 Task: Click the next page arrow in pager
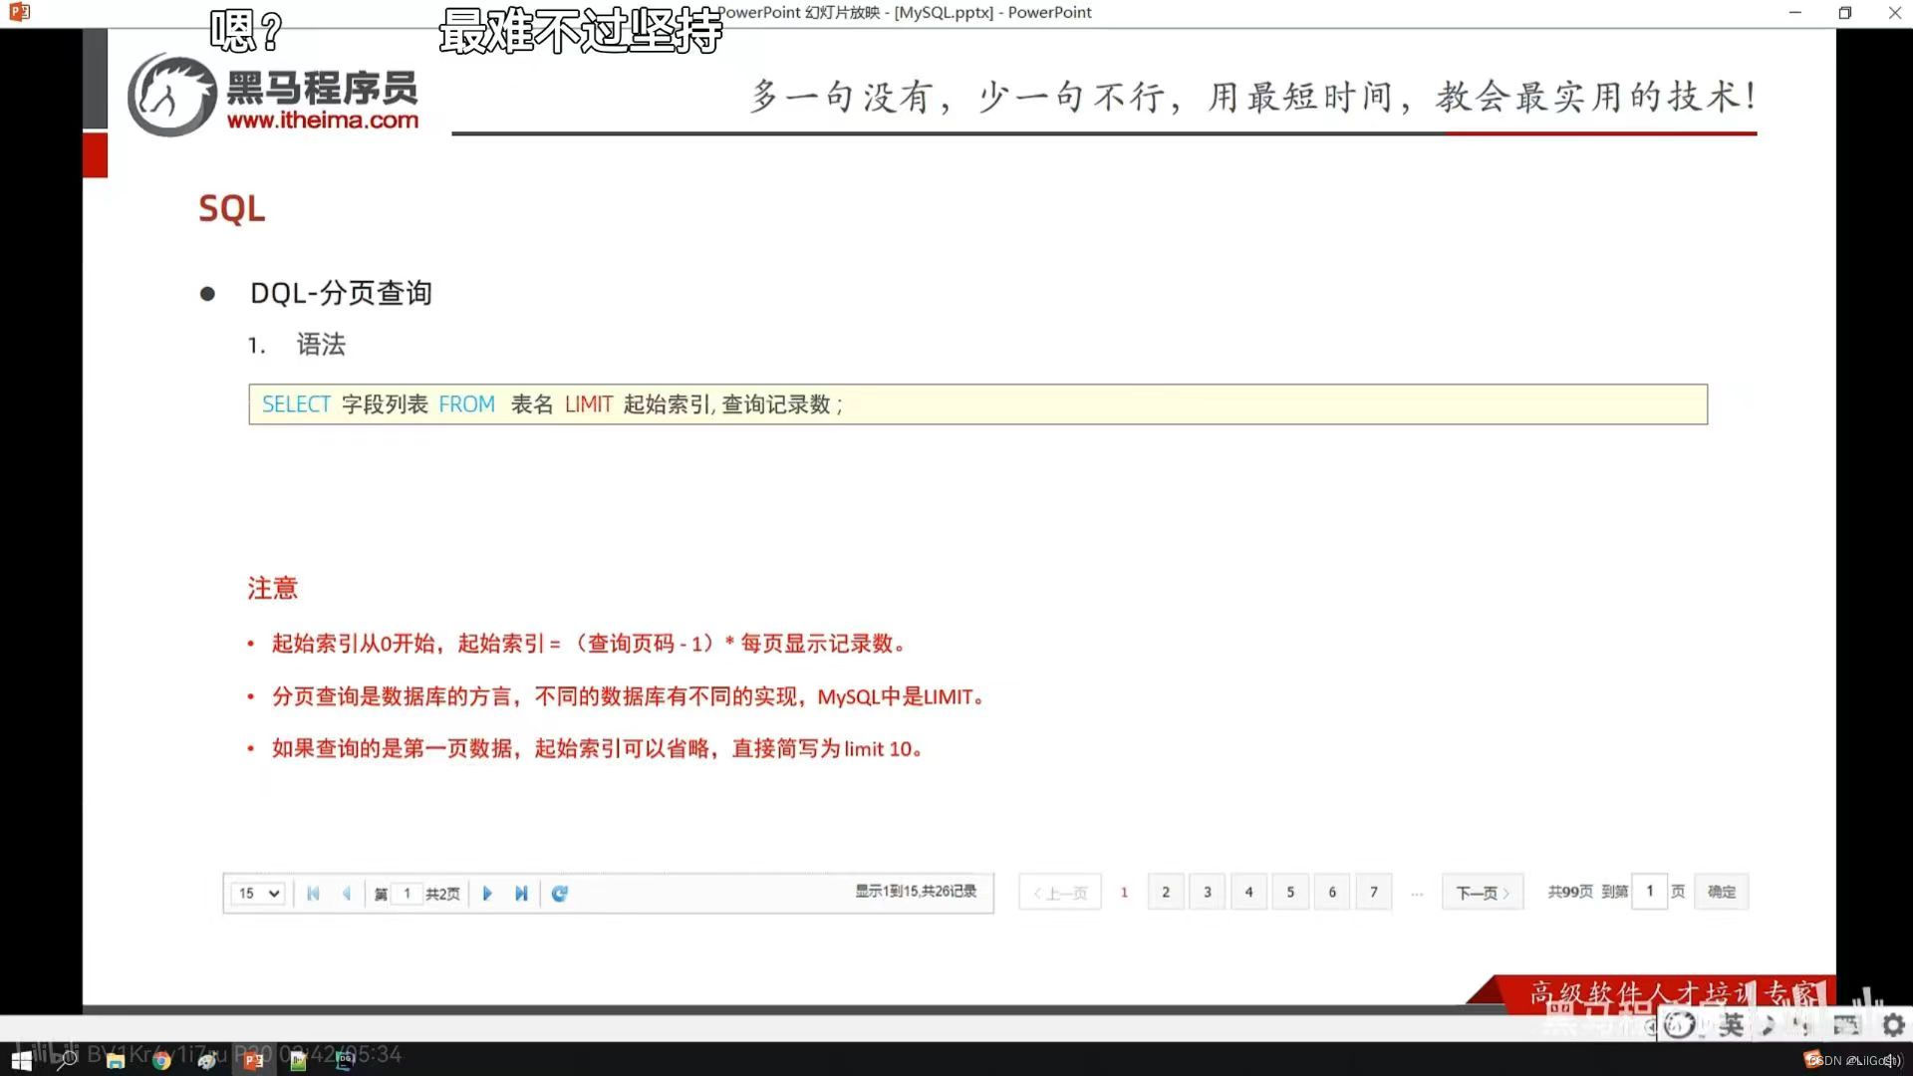pyautogui.click(x=487, y=894)
